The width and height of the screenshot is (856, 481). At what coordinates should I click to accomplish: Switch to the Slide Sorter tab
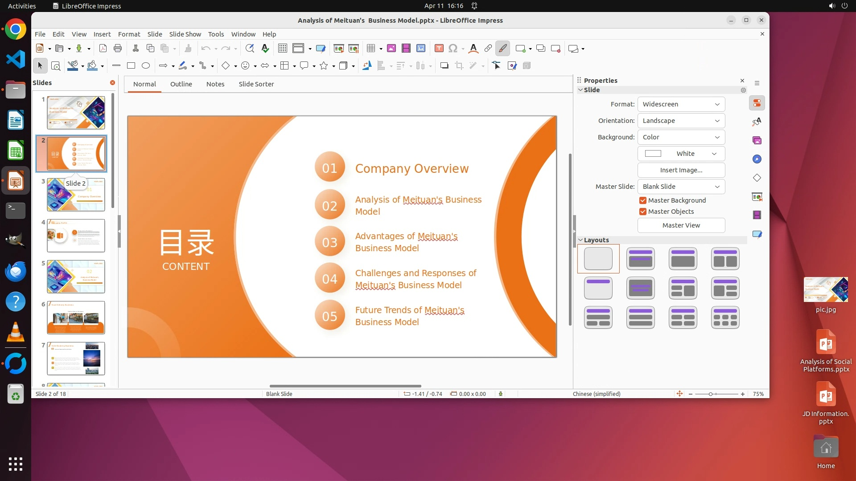(256, 84)
